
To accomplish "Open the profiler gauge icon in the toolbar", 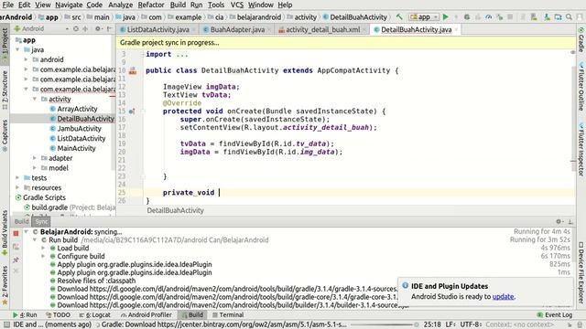I will 489,16.
